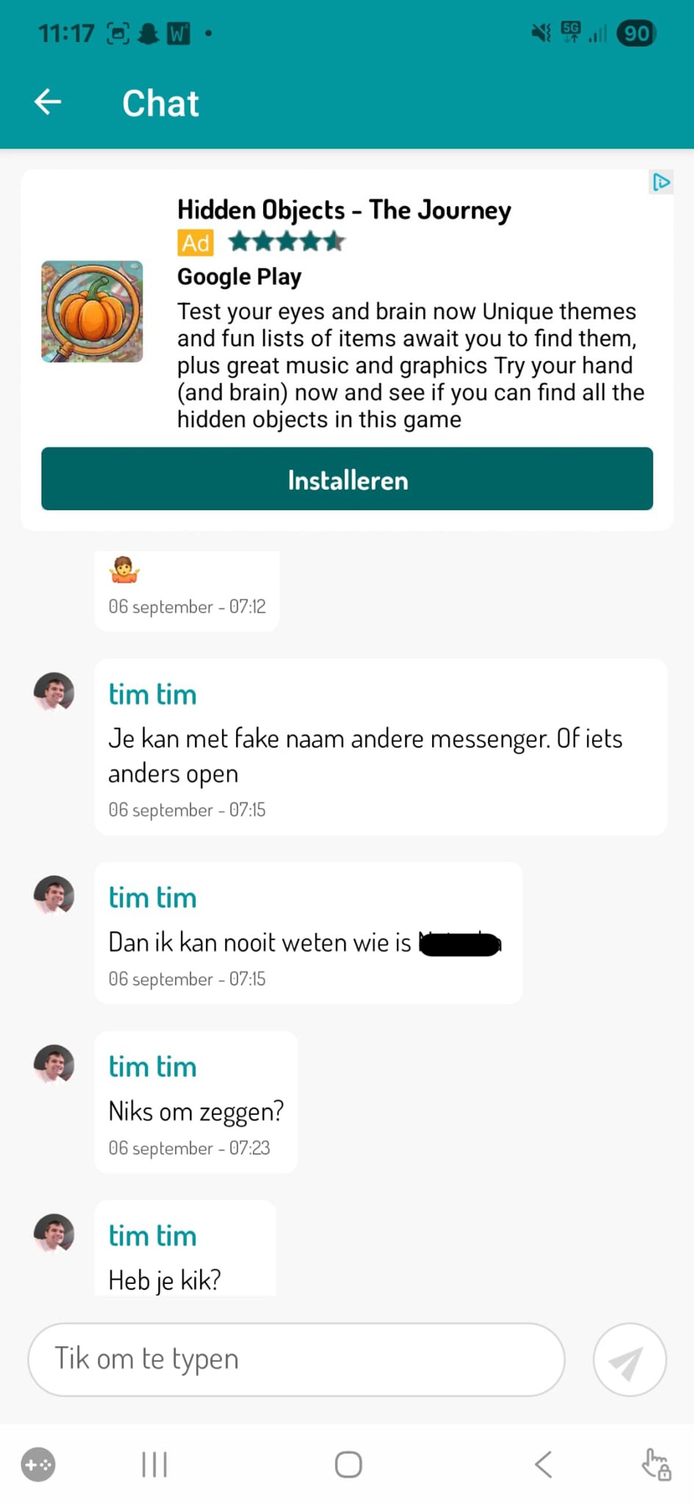Open avatar beside 'Dan ik kan nooit weten' message

coord(54,895)
